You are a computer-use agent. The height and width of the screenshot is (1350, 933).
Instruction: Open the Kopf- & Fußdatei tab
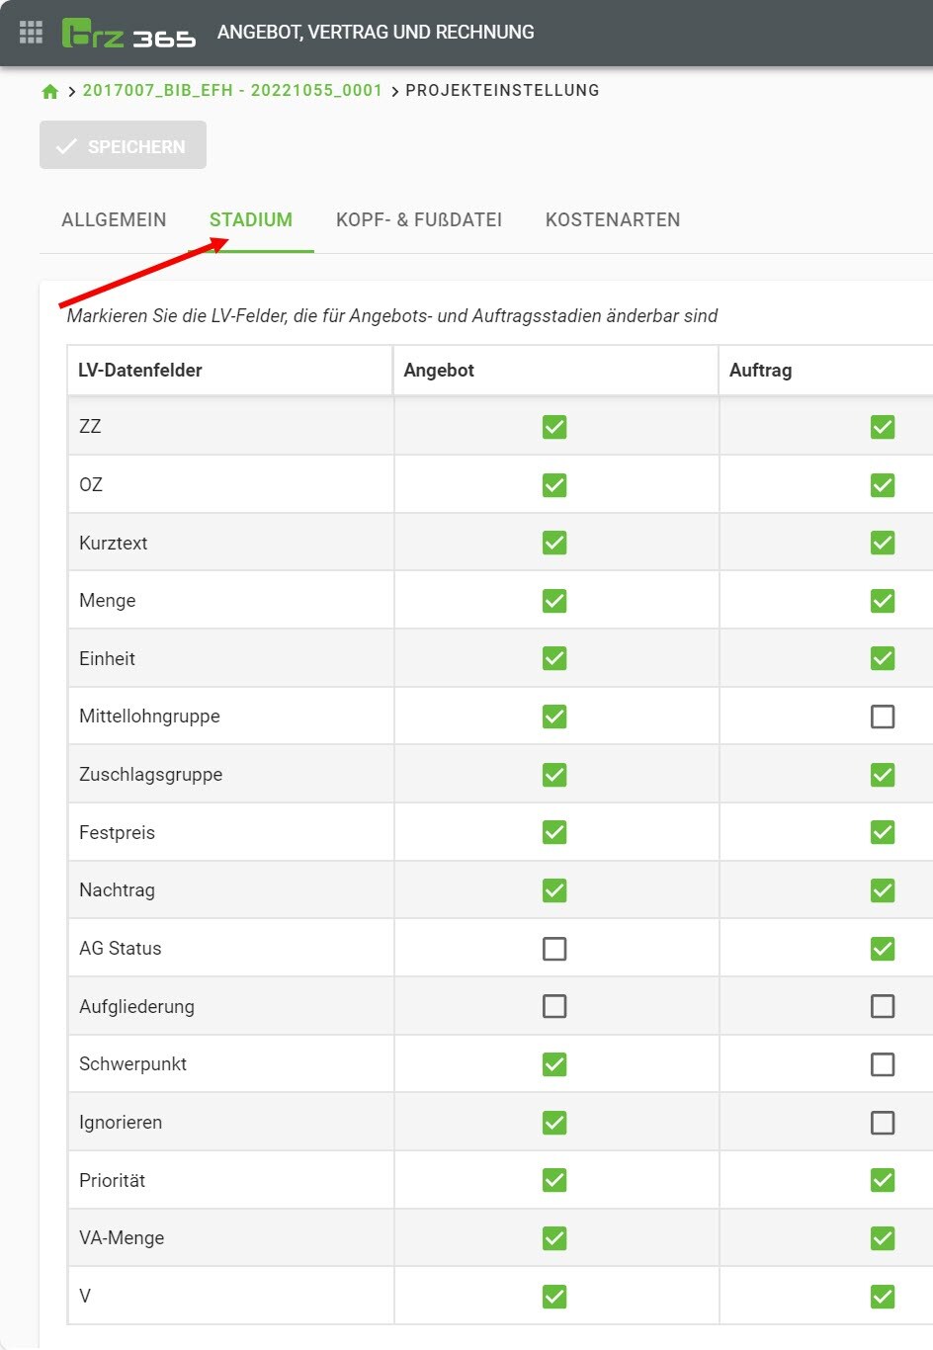click(x=419, y=220)
